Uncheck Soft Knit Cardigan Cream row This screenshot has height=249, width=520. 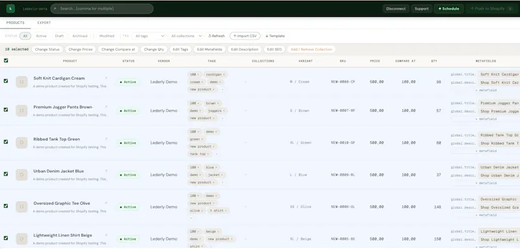coord(6,81)
